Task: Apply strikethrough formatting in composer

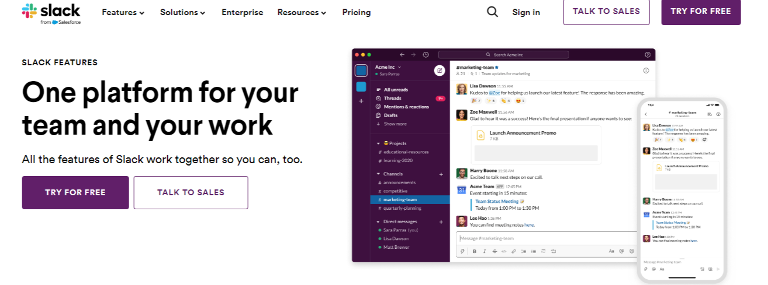Action: (494, 251)
